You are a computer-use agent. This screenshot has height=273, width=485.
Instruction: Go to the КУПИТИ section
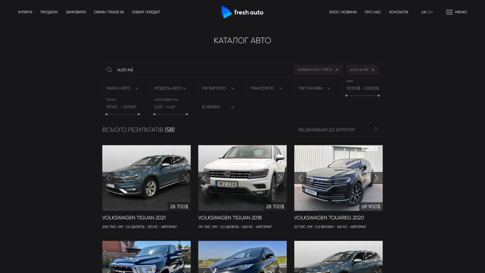pos(25,12)
